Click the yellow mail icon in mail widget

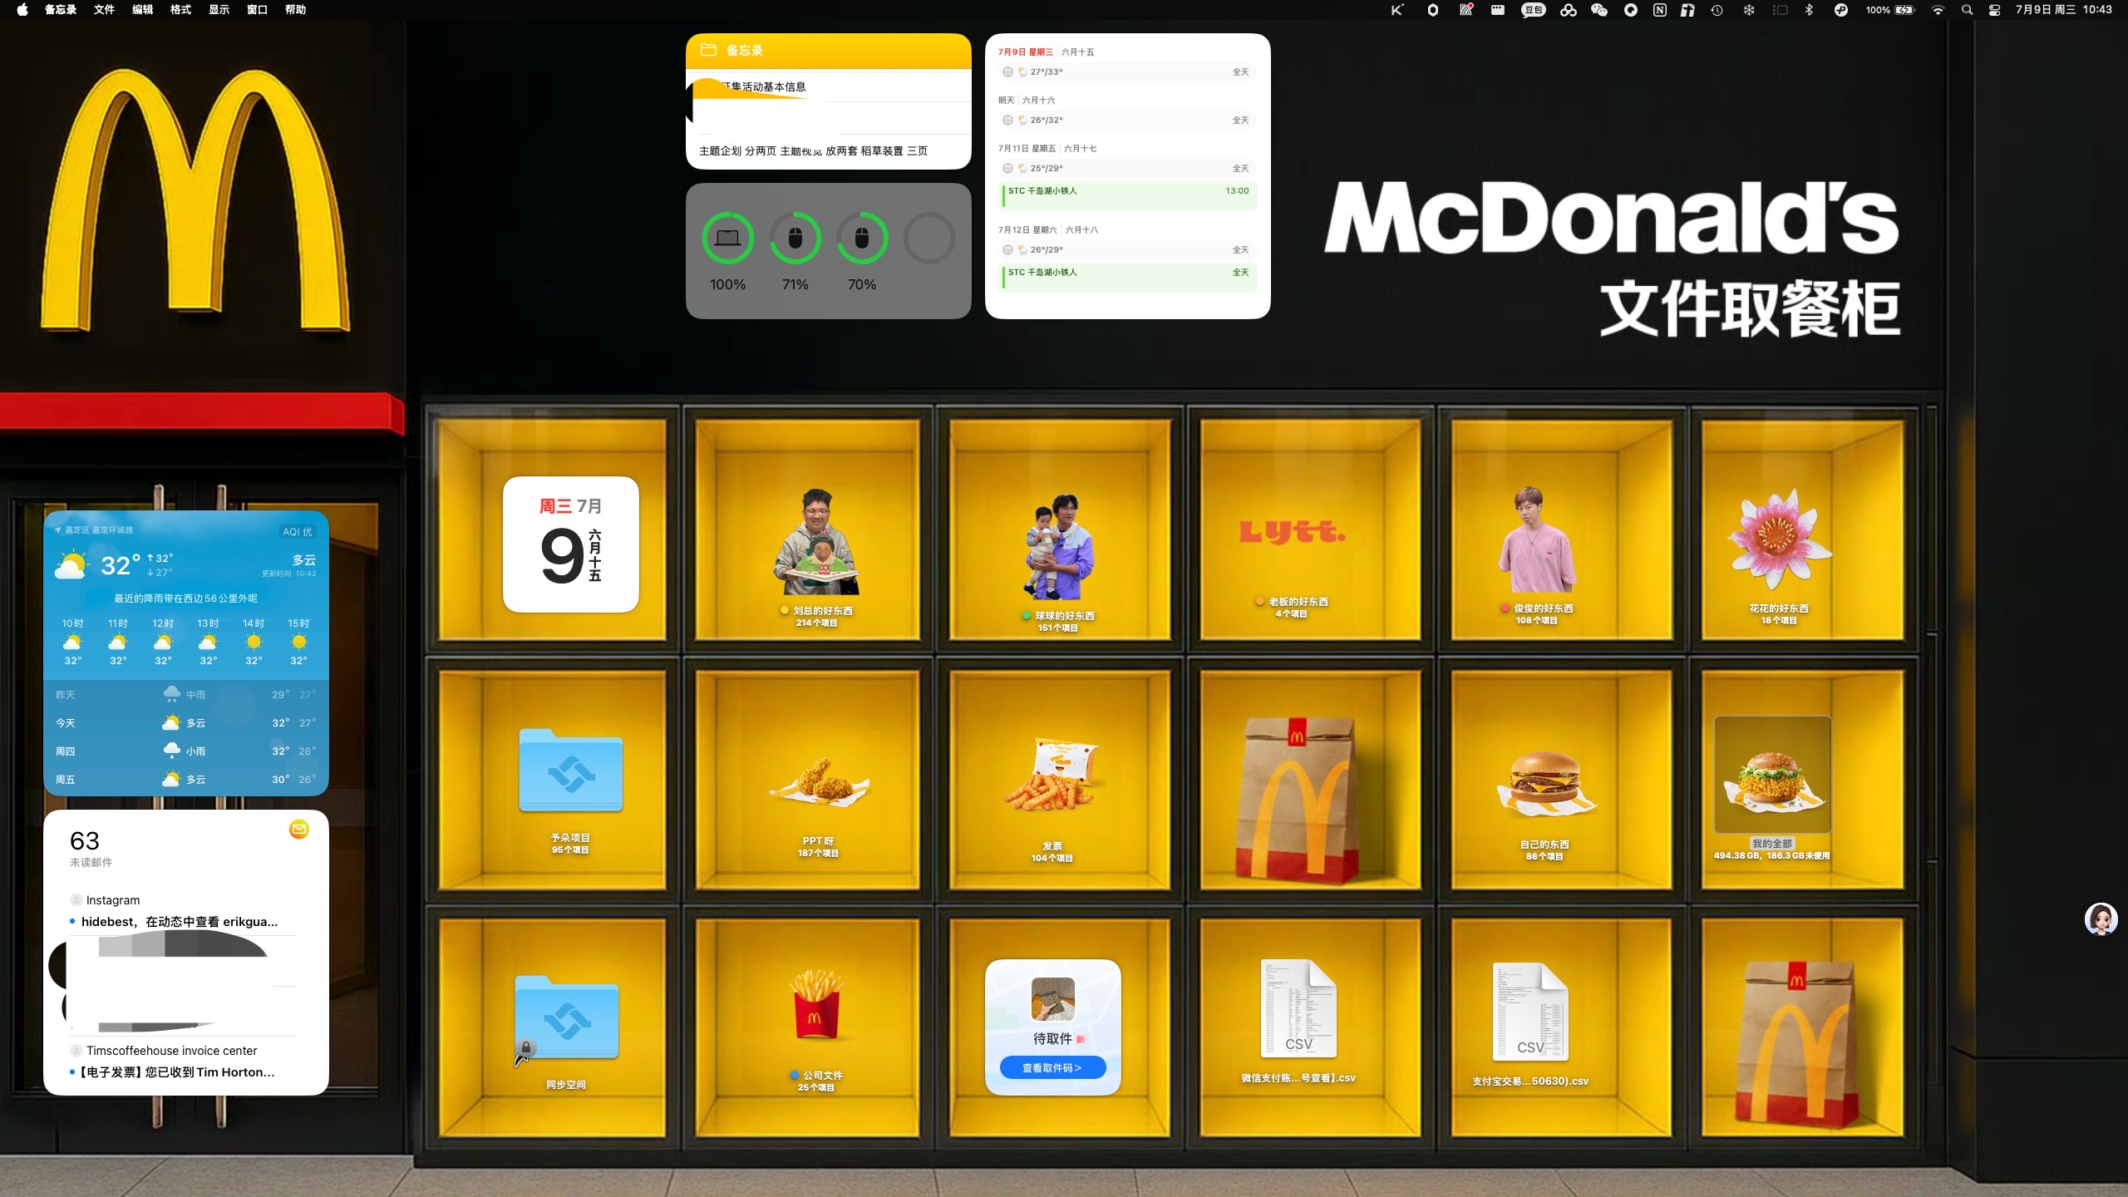point(299,829)
